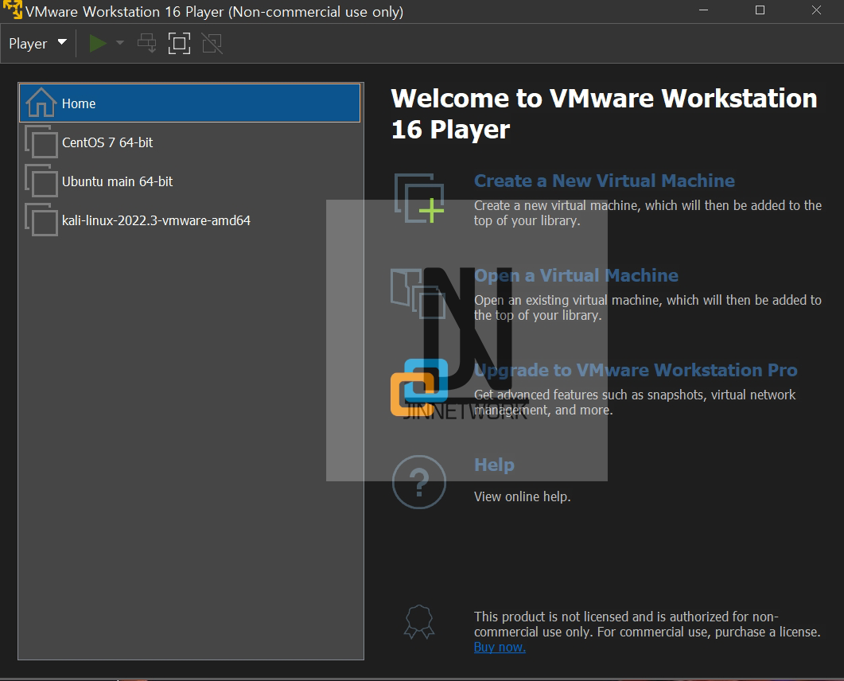
Task: Select kali-linux-2022.3-vmware-amd64 virtual machine
Action: pyautogui.click(x=190, y=220)
